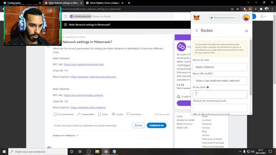The height and width of the screenshot is (155, 276).
Task: Open the Reddit user account dropdown
Action: (263, 16)
